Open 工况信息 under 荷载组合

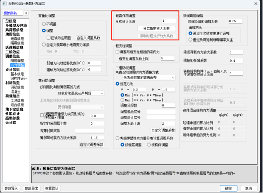[17, 100]
